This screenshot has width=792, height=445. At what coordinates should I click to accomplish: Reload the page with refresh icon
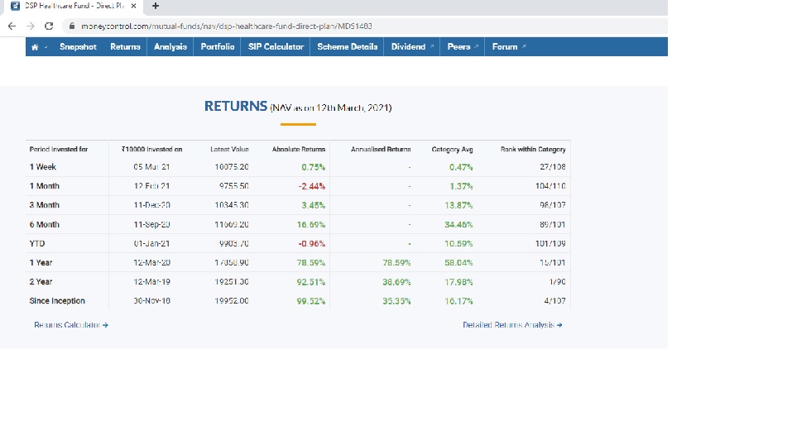tap(49, 26)
